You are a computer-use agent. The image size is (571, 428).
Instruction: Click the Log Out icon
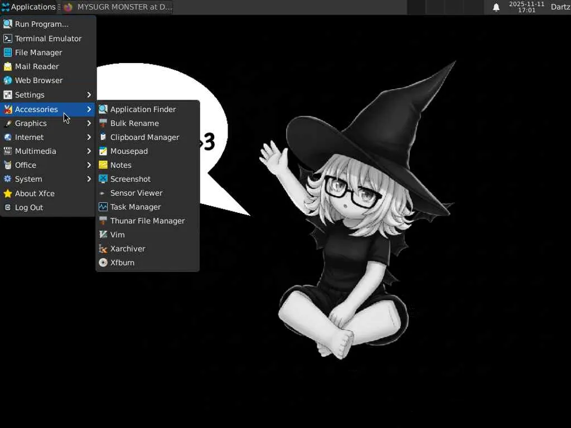(x=8, y=207)
